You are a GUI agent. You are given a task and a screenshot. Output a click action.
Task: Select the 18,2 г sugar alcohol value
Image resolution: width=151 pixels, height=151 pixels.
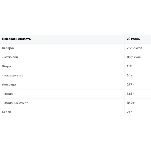tap(130, 103)
